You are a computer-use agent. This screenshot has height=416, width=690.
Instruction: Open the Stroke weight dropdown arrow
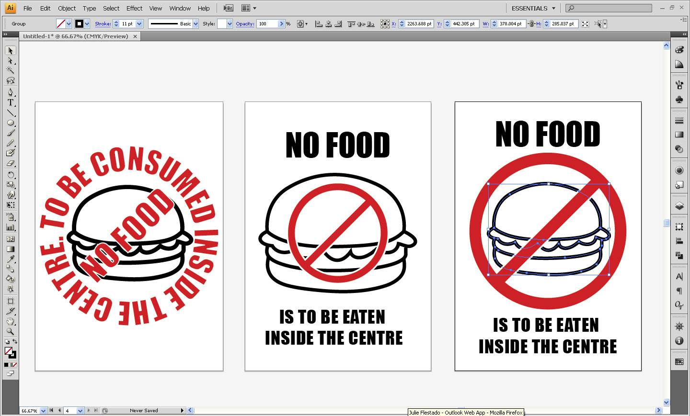point(139,23)
